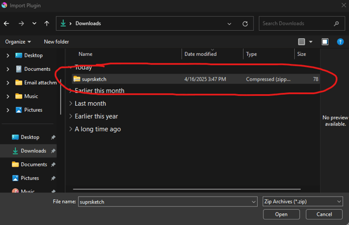Click the File name input field
The image size is (349, 225).
(168, 202)
